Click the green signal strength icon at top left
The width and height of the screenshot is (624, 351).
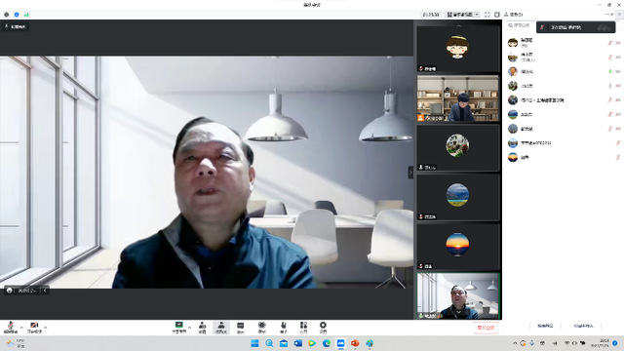point(26,15)
